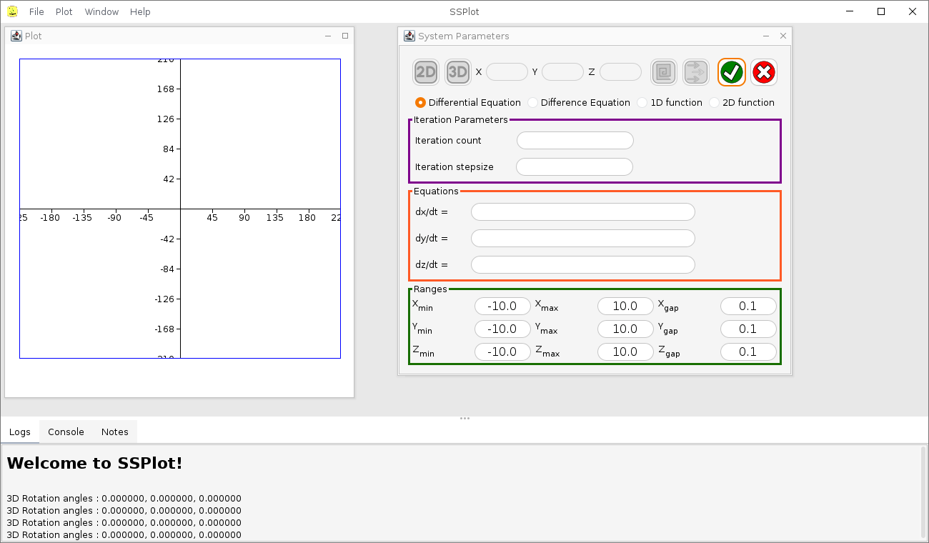Click the Ymin range field
Viewport: 929px width, 543px height.
502,329
